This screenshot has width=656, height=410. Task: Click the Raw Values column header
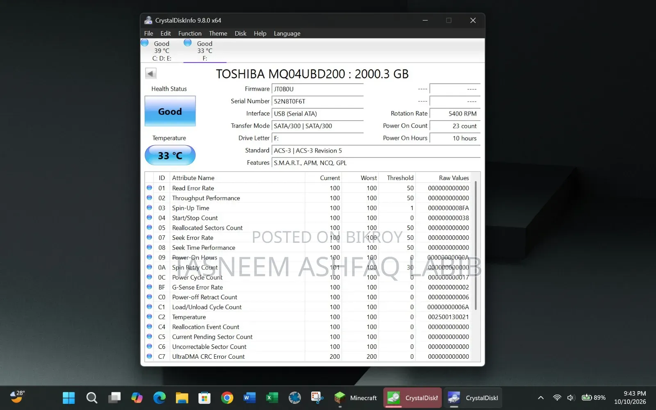pos(444,178)
